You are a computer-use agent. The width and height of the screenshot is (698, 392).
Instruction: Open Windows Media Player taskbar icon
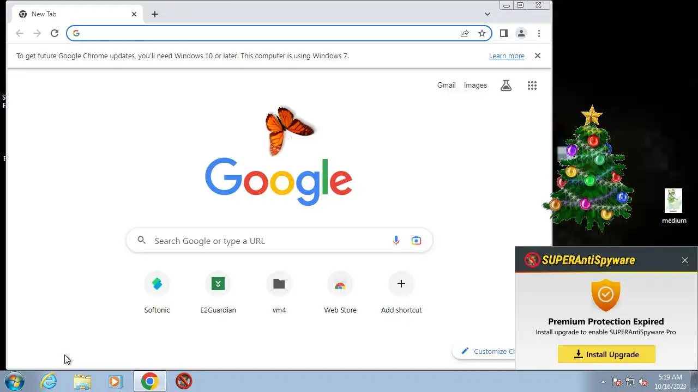tap(115, 381)
